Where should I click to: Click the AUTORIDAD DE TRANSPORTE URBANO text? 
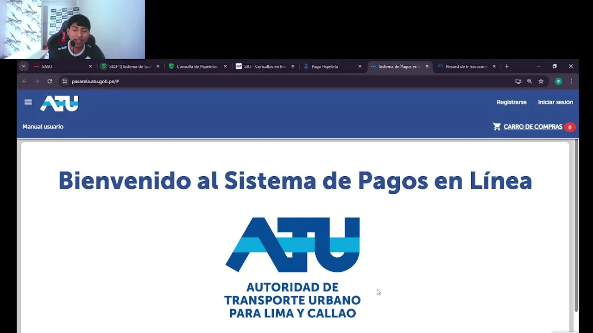click(x=292, y=300)
